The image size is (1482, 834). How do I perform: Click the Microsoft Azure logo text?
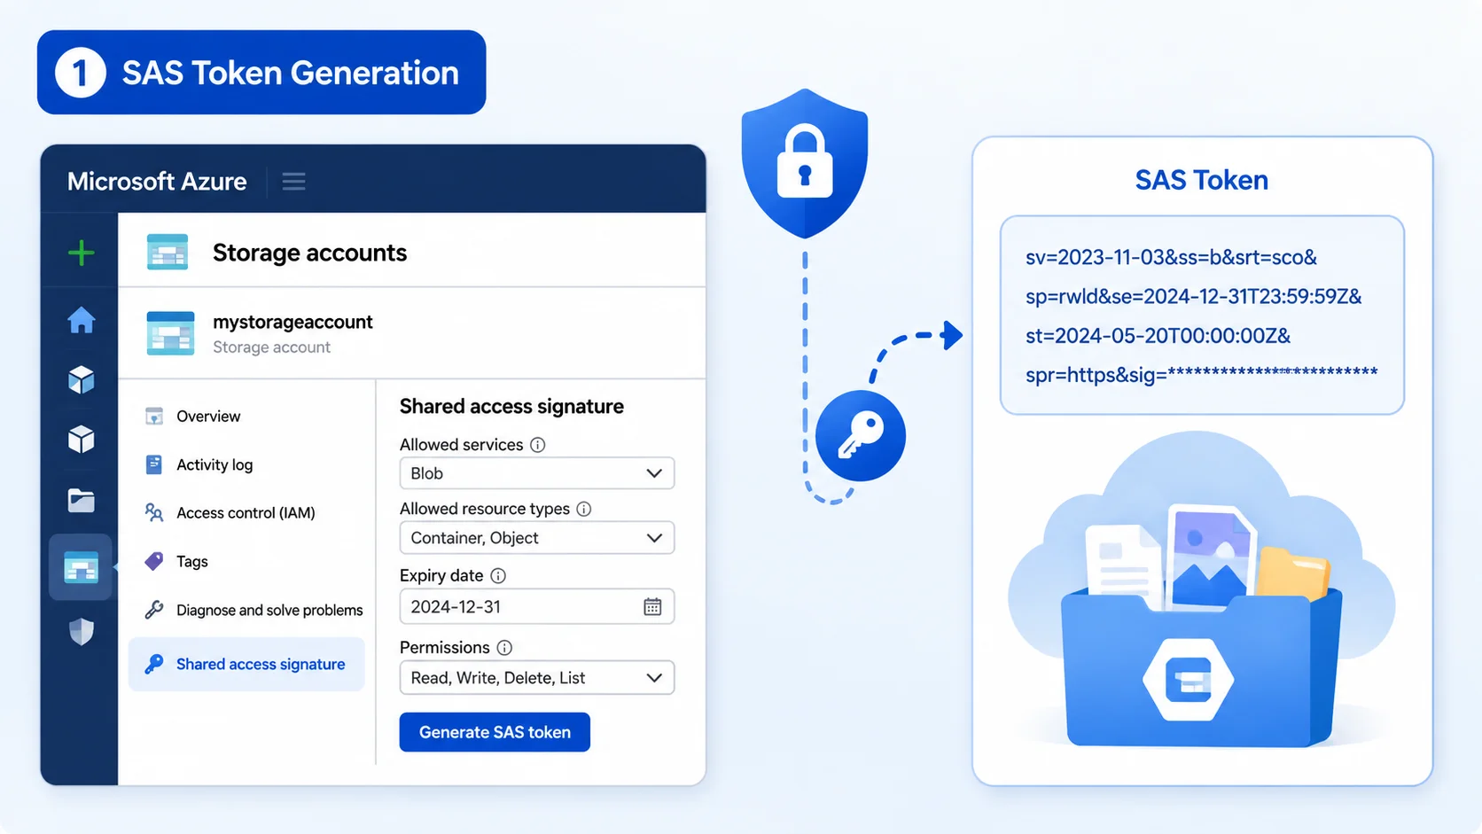click(157, 182)
